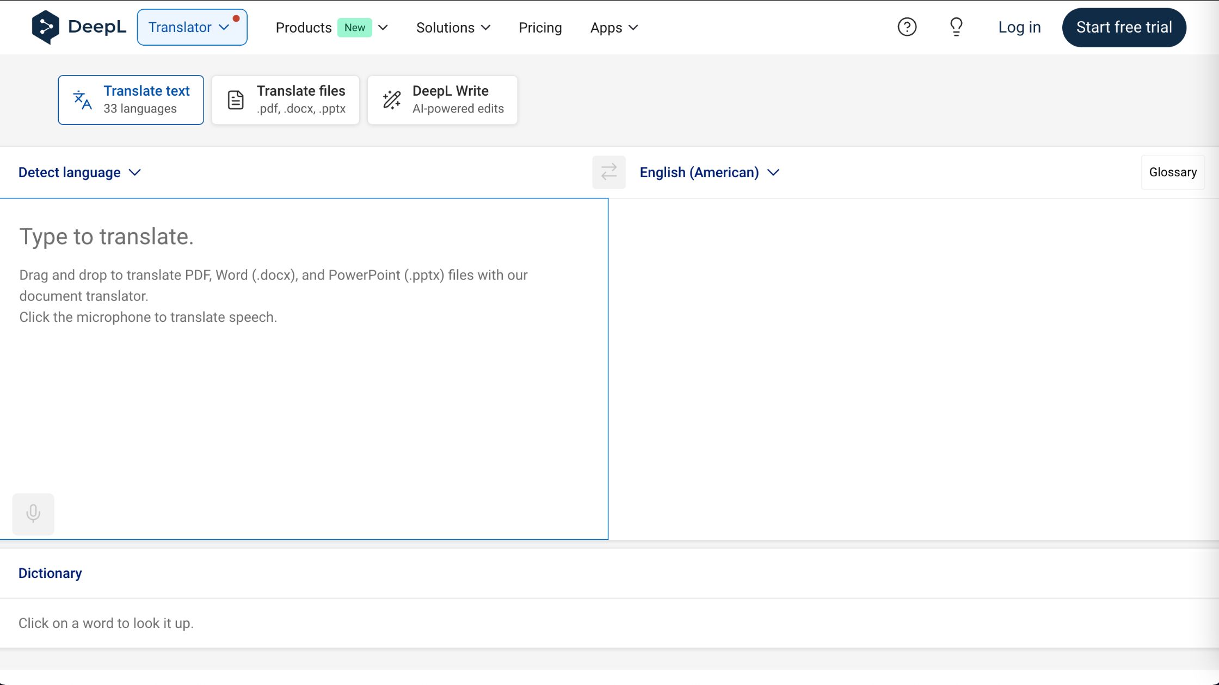The width and height of the screenshot is (1219, 685).
Task: Click the "Click on a word to look it up." text
Action: pyautogui.click(x=106, y=623)
